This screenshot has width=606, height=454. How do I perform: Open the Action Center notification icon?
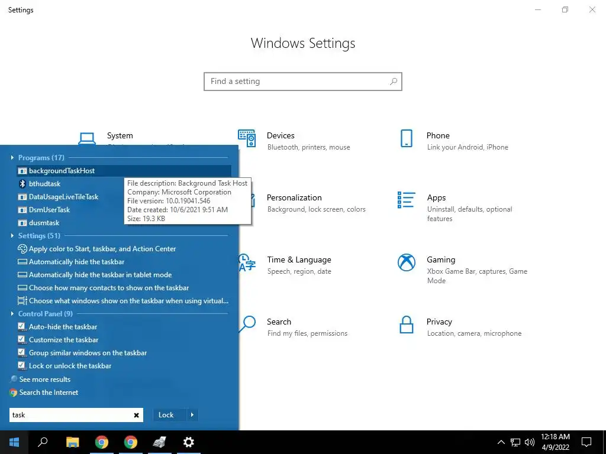586,442
